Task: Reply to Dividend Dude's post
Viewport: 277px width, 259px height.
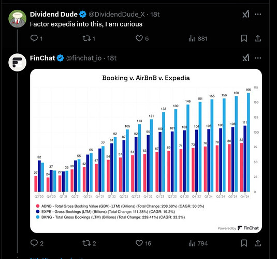Action: (36, 38)
